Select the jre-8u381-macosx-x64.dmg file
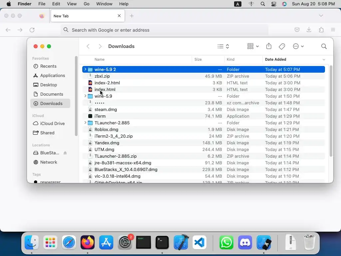 (x=203, y=163)
